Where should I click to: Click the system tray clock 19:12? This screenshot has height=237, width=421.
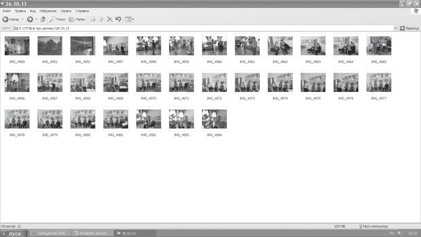tap(413, 233)
